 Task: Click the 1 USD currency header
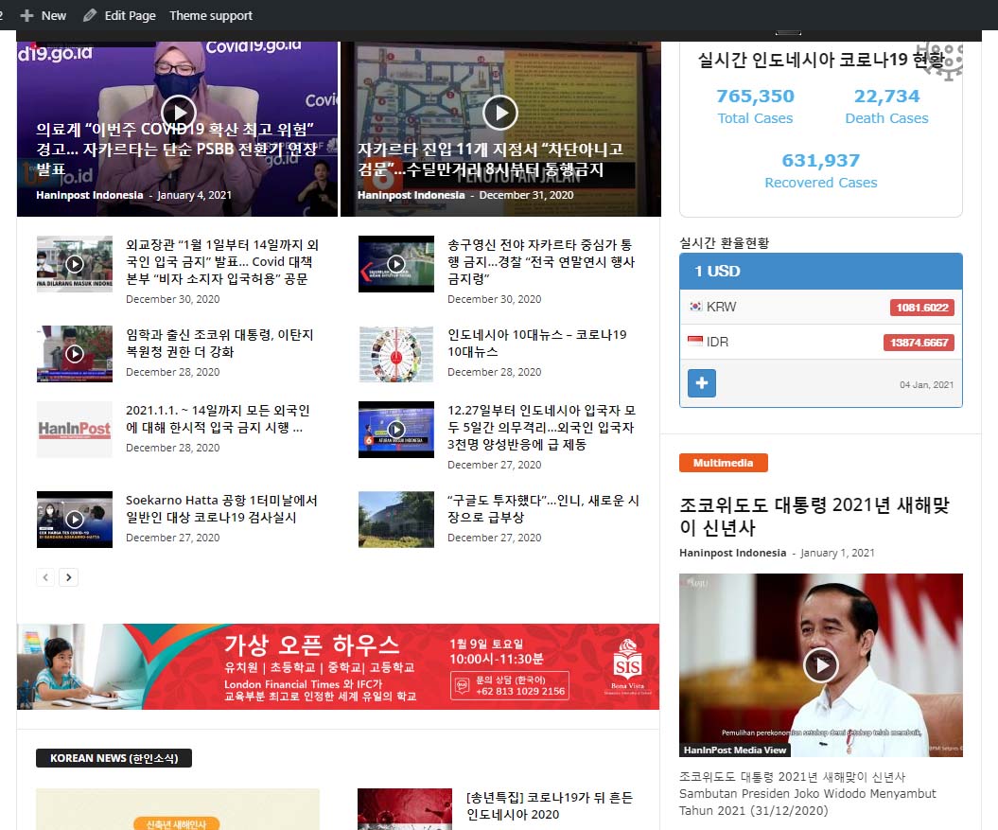[820, 271]
